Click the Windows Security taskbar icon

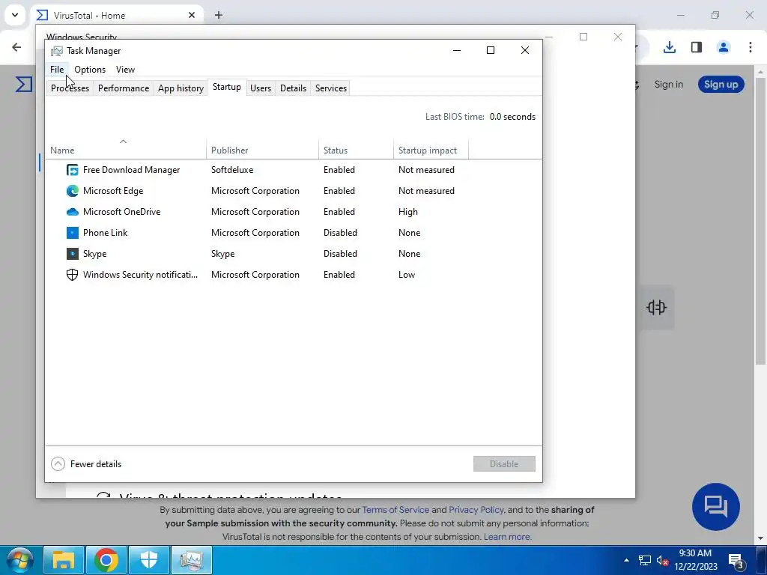coord(149,560)
